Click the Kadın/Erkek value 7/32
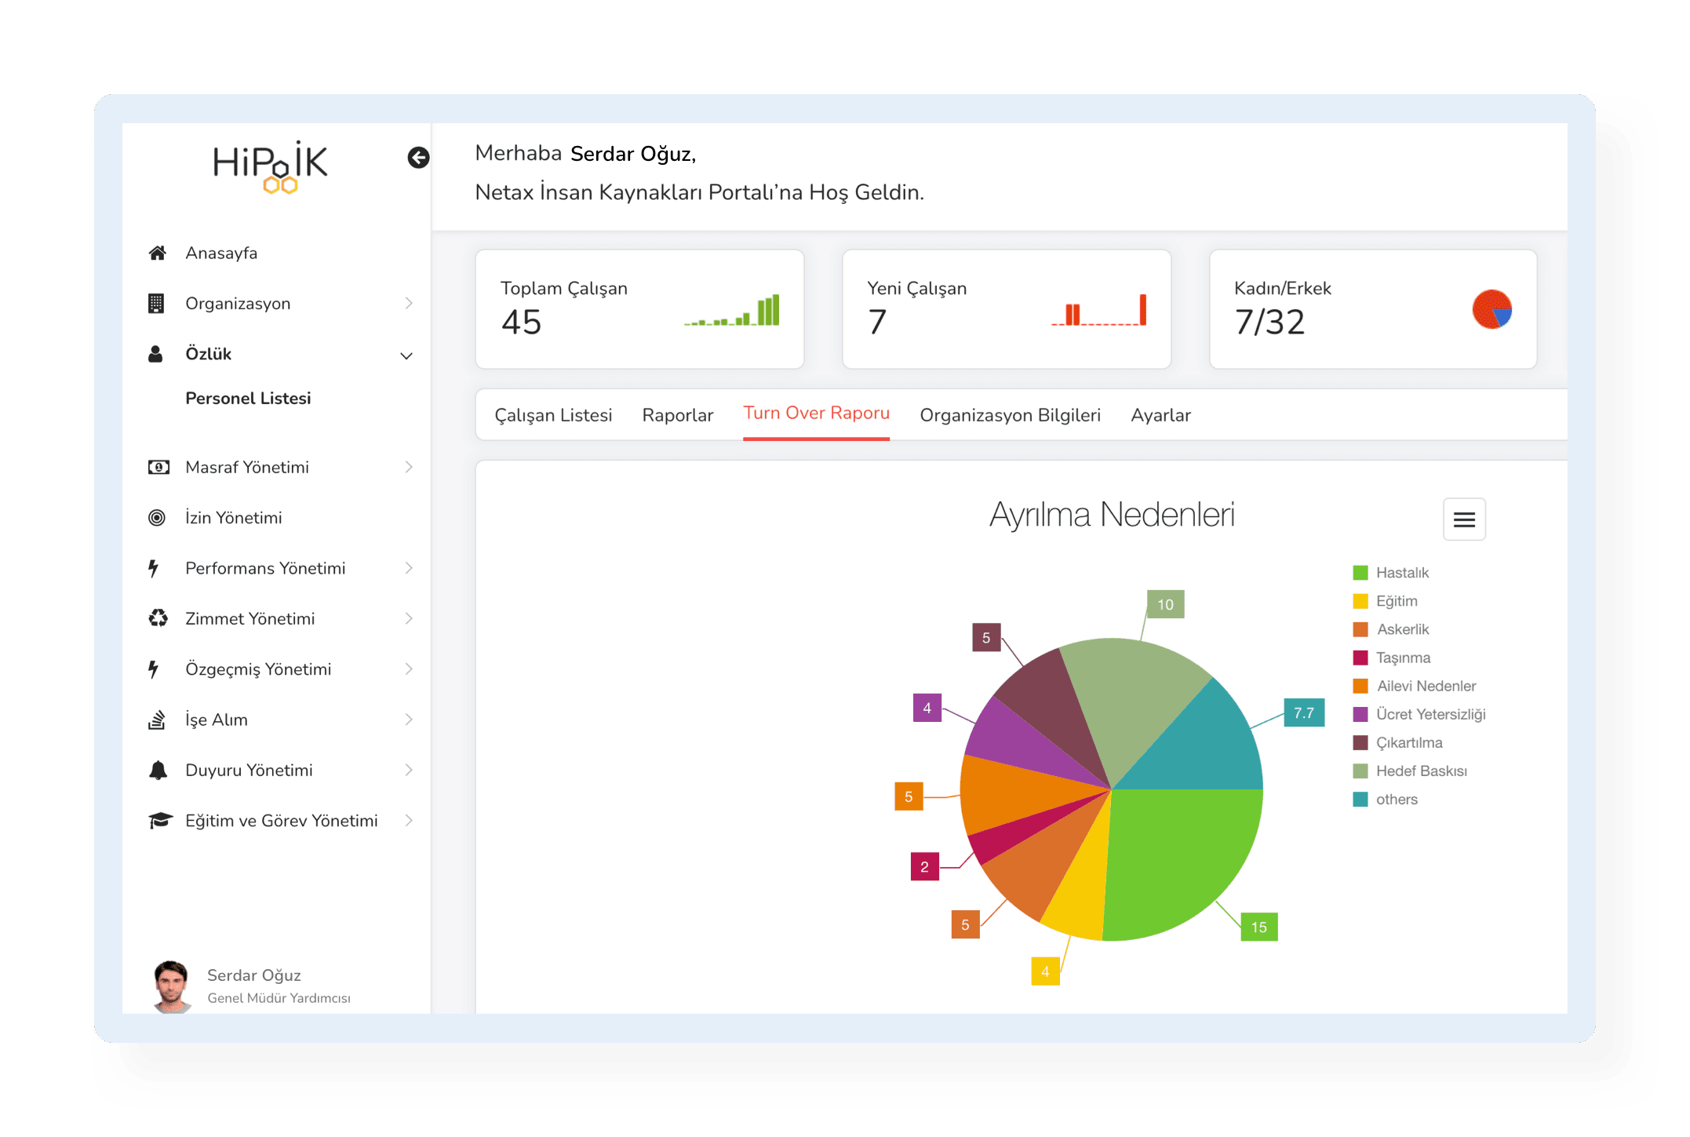The image size is (1690, 1137). pos(1269,322)
